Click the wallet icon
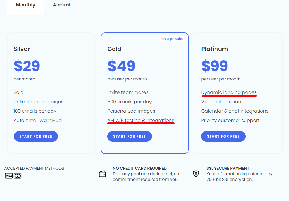This screenshot has height=201, width=289. pyautogui.click(x=102, y=174)
